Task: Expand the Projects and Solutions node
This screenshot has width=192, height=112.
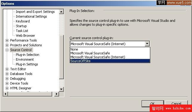Action: [7, 45]
